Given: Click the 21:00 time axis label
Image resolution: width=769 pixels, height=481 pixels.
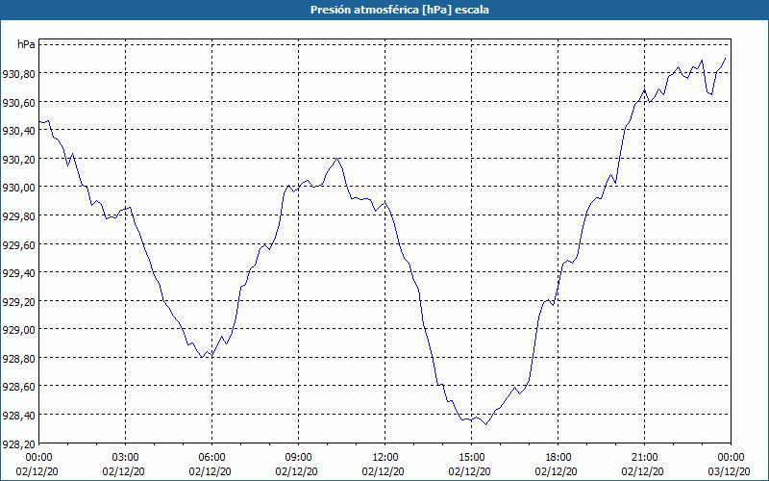Looking at the screenshot, I should click(x=644, y=458).
